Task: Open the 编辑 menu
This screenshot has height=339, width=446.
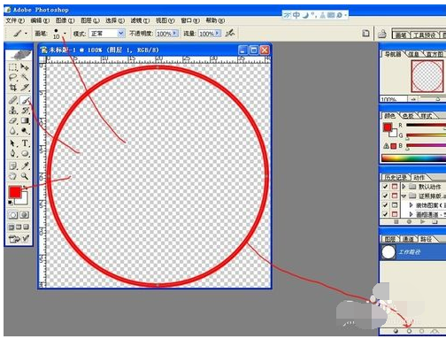Action: coord(40,20)
